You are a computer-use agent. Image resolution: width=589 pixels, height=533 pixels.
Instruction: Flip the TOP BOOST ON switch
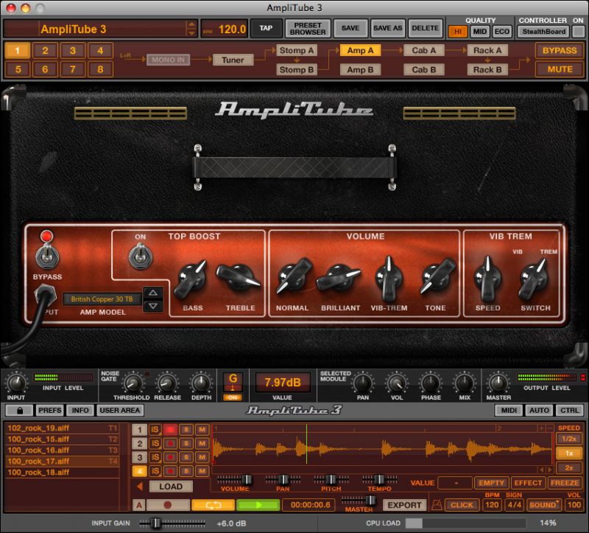141,256
